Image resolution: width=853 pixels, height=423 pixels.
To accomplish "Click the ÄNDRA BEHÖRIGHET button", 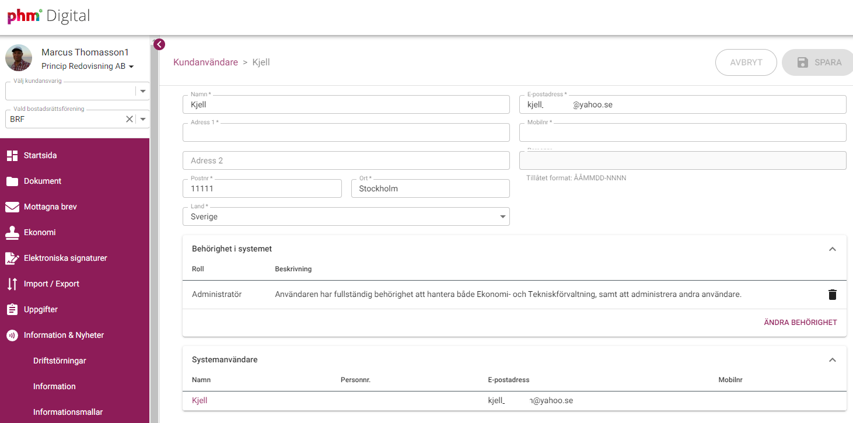I will (800, 323).
